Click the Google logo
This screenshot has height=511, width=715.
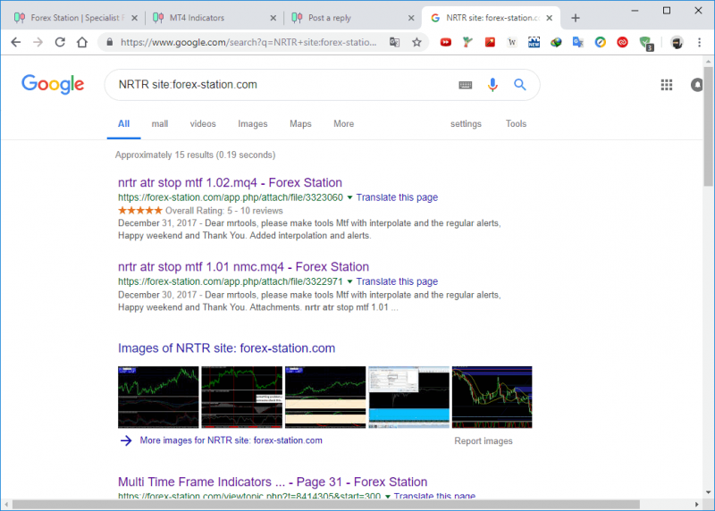(x=53, y=84)
